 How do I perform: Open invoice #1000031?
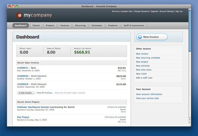coord(23,68)
